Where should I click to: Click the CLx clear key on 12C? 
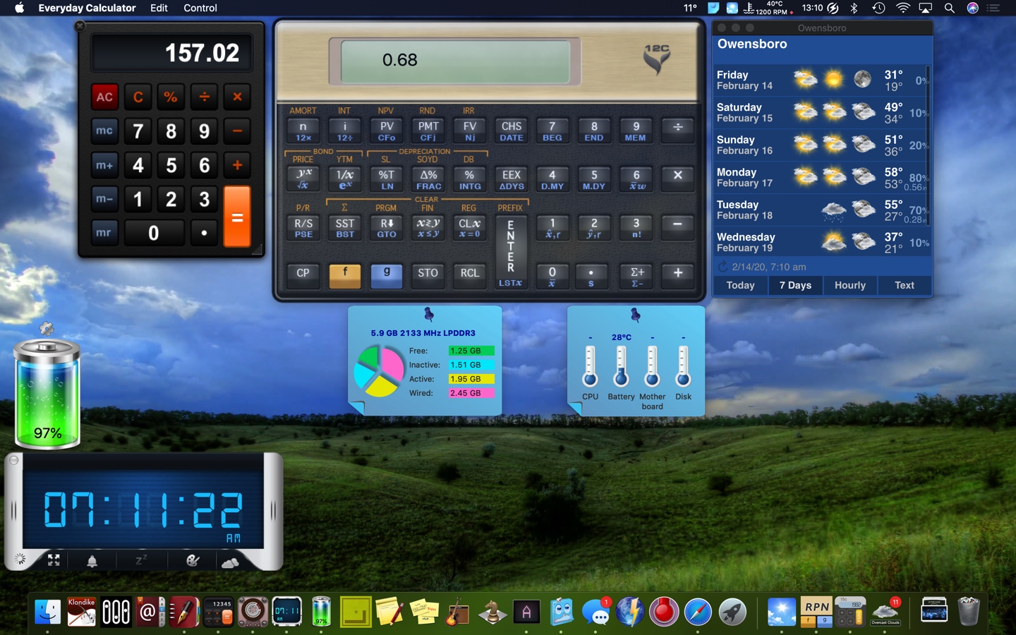tap(470, 228)
